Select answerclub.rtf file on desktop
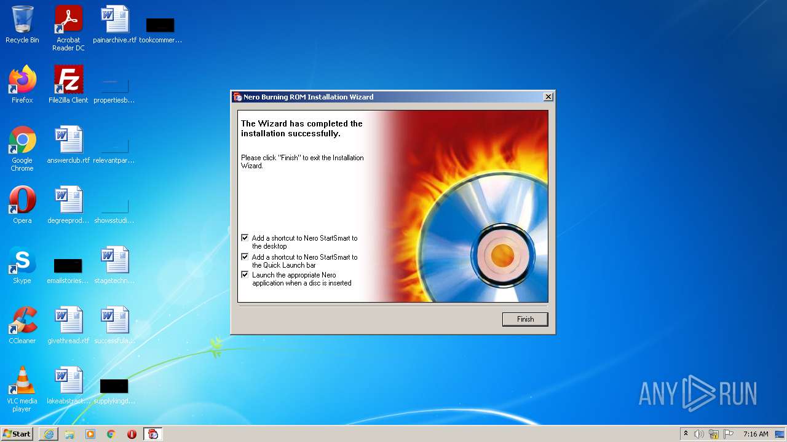 (x=68, y=145)
